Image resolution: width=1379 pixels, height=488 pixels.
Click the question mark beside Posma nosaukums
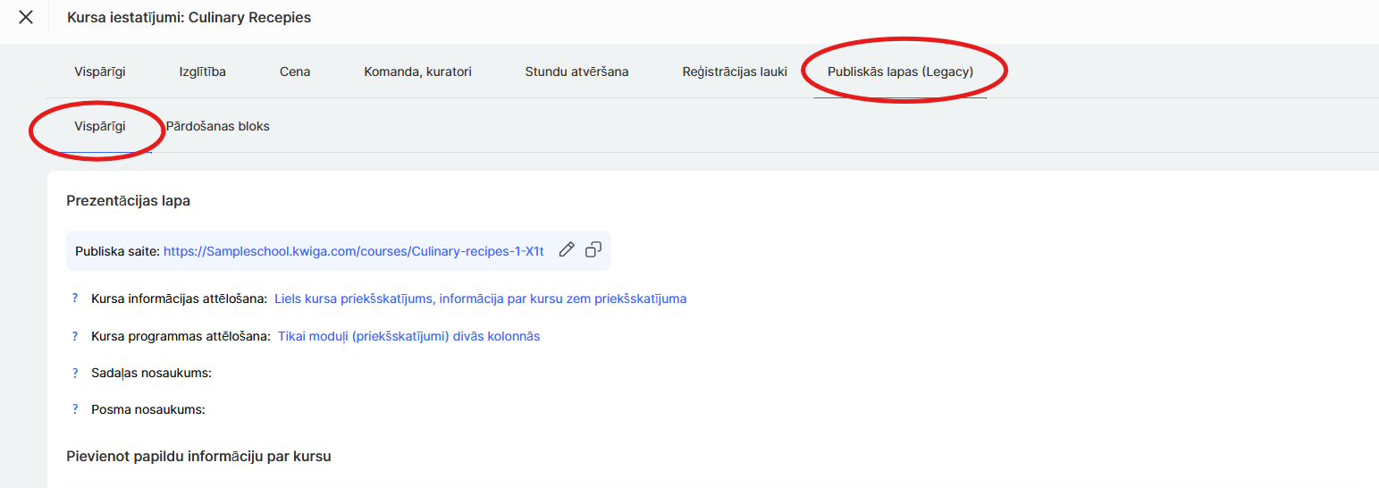(x=75, y=409)
